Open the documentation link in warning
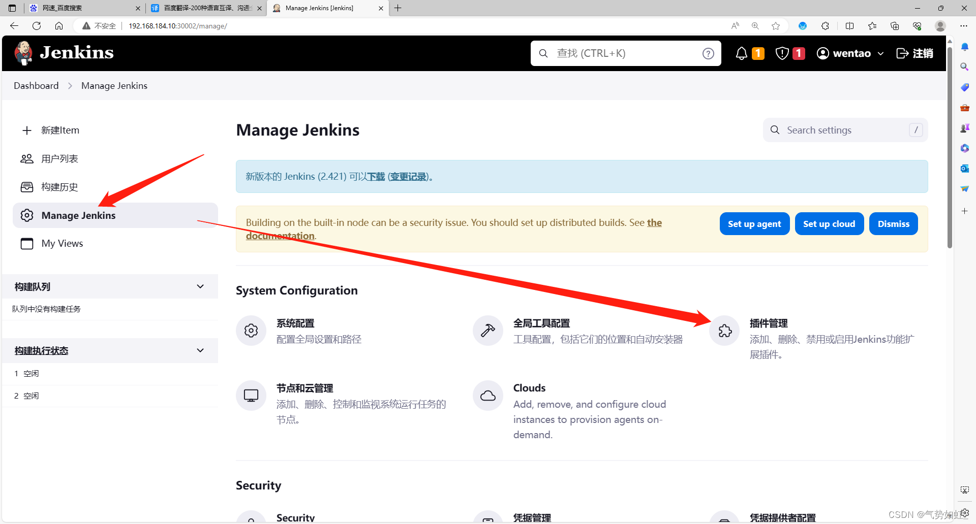Viewport: 976px width, 524px height. coord(280,236)
